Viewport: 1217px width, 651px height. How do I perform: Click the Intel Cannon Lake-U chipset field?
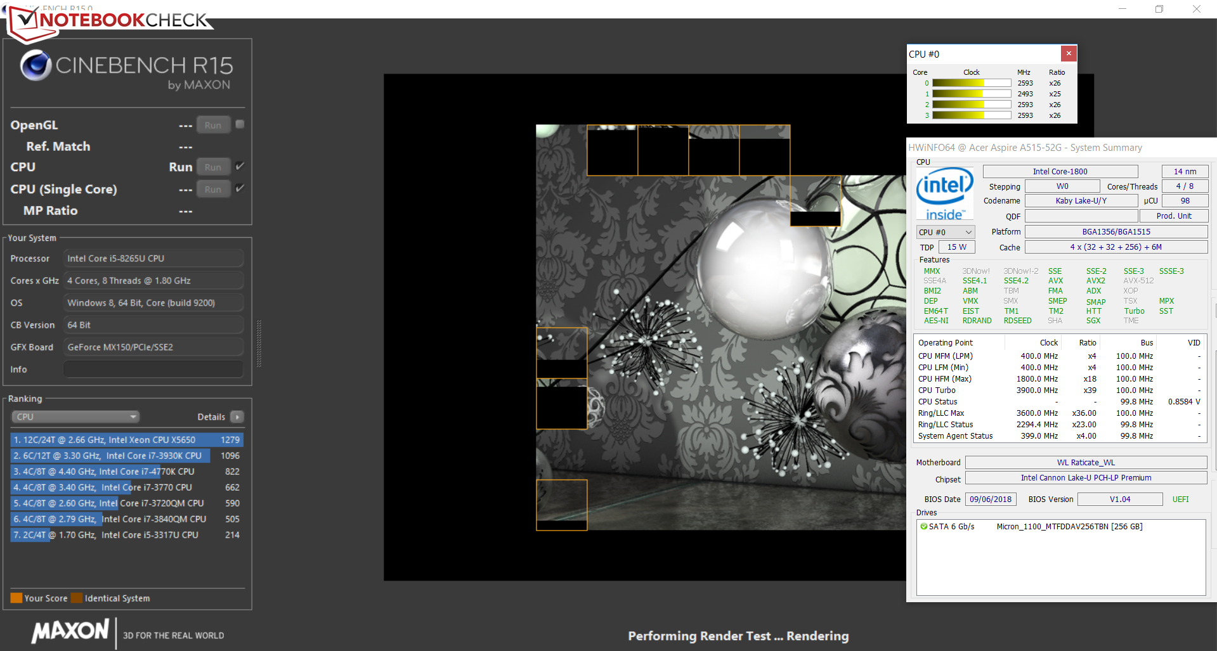point(1086,478)
